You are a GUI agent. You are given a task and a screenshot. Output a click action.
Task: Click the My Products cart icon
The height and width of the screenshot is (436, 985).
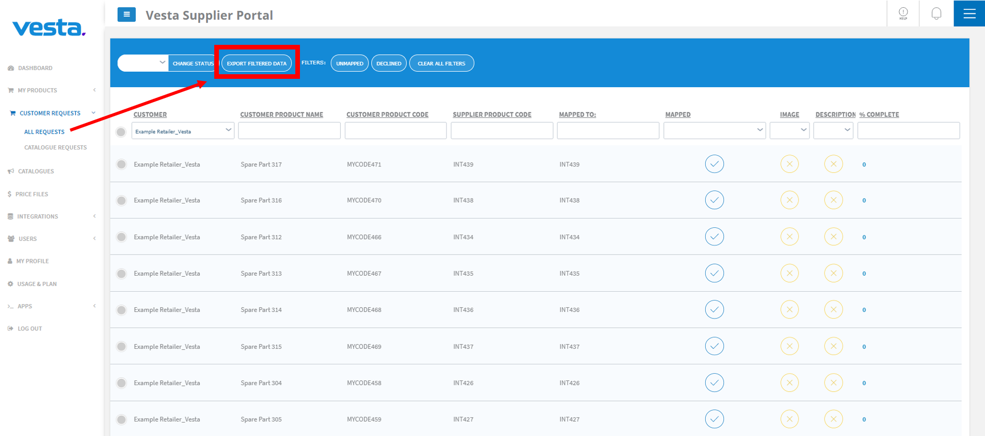pyautogui.click(x=11, y=90)
